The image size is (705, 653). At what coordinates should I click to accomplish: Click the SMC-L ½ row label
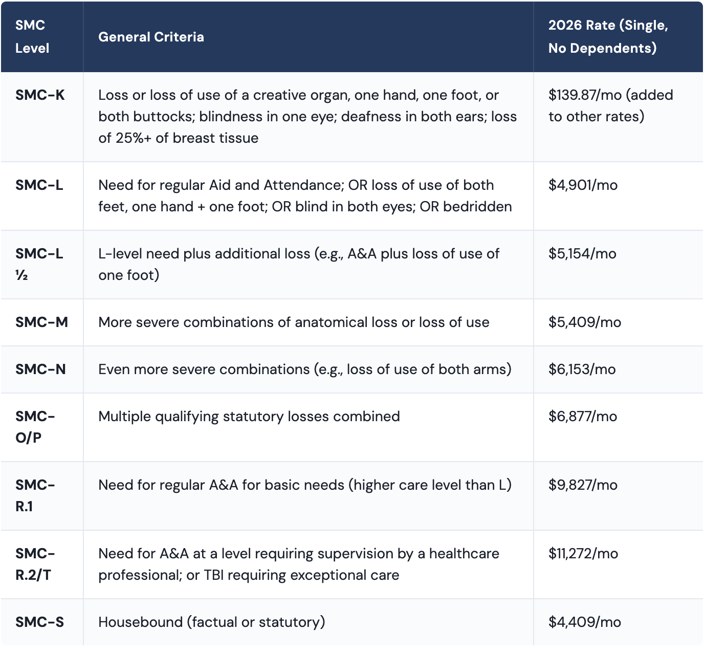pos(39,264)
